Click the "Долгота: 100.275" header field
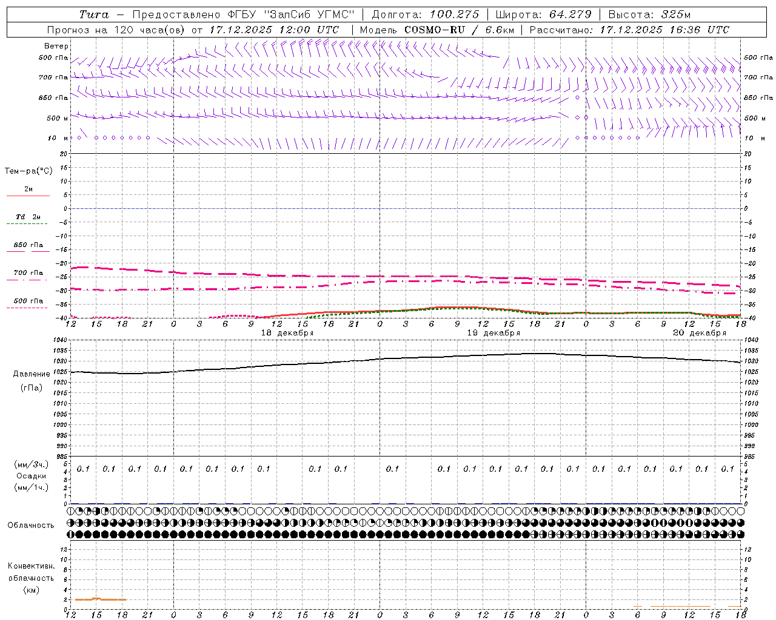Image resolution: width=776 pixels, height=620 pixels. (x=426, y=15)
